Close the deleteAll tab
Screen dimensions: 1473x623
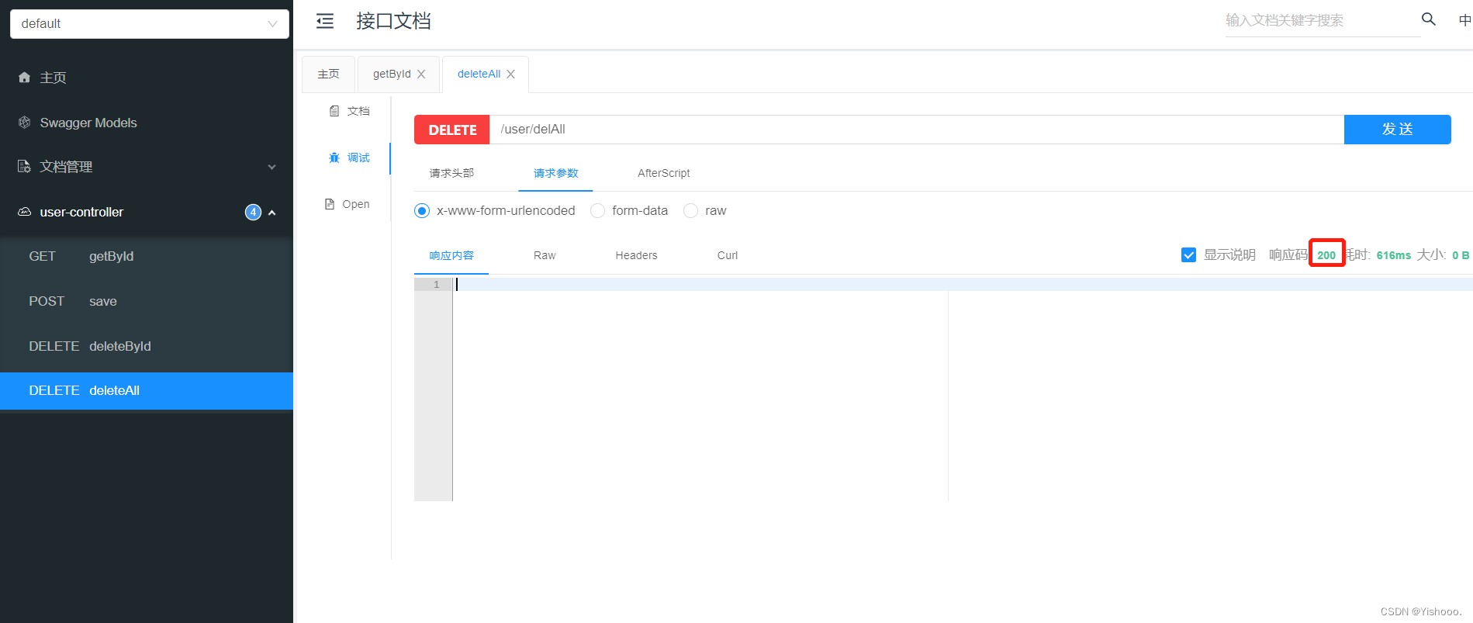[510, 74]
